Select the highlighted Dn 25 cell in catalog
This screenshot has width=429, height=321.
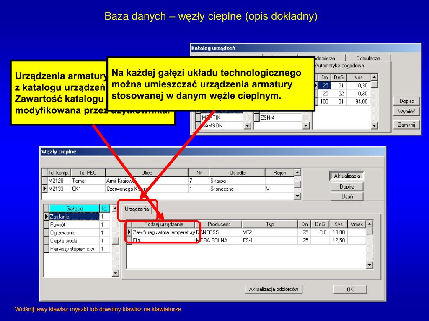click(x=325, y=85)
